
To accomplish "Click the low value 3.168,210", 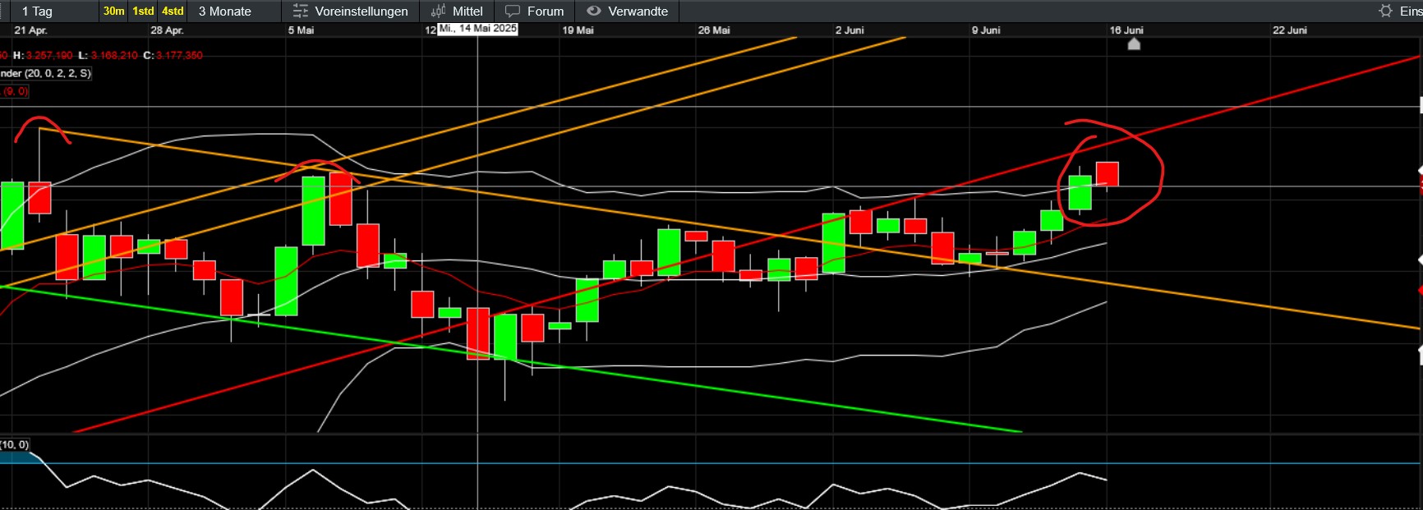I will pyautogui.click(x=114, y=56).
